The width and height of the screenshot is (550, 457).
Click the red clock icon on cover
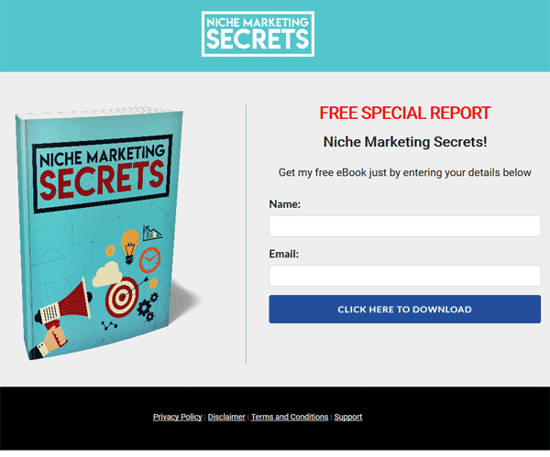pos(149,259)
